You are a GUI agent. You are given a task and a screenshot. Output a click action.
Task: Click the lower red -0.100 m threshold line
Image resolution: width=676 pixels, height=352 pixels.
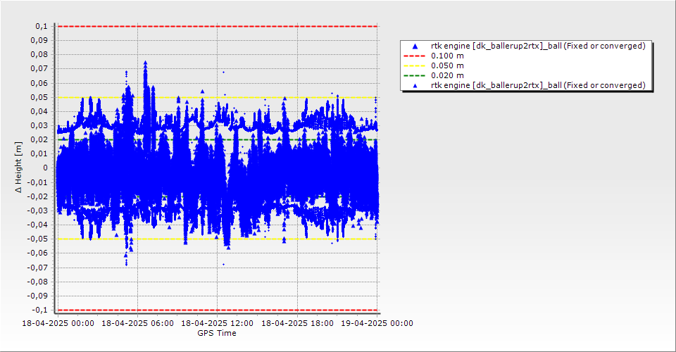(x=218, y=310)
